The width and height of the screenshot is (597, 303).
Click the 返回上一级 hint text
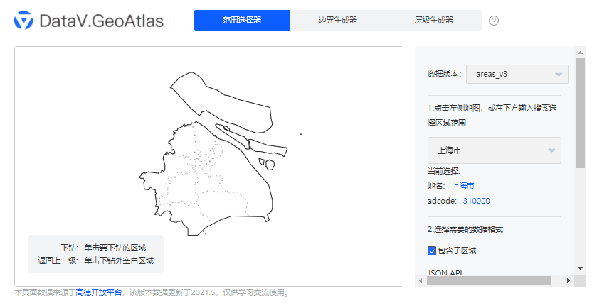[95, 260]
